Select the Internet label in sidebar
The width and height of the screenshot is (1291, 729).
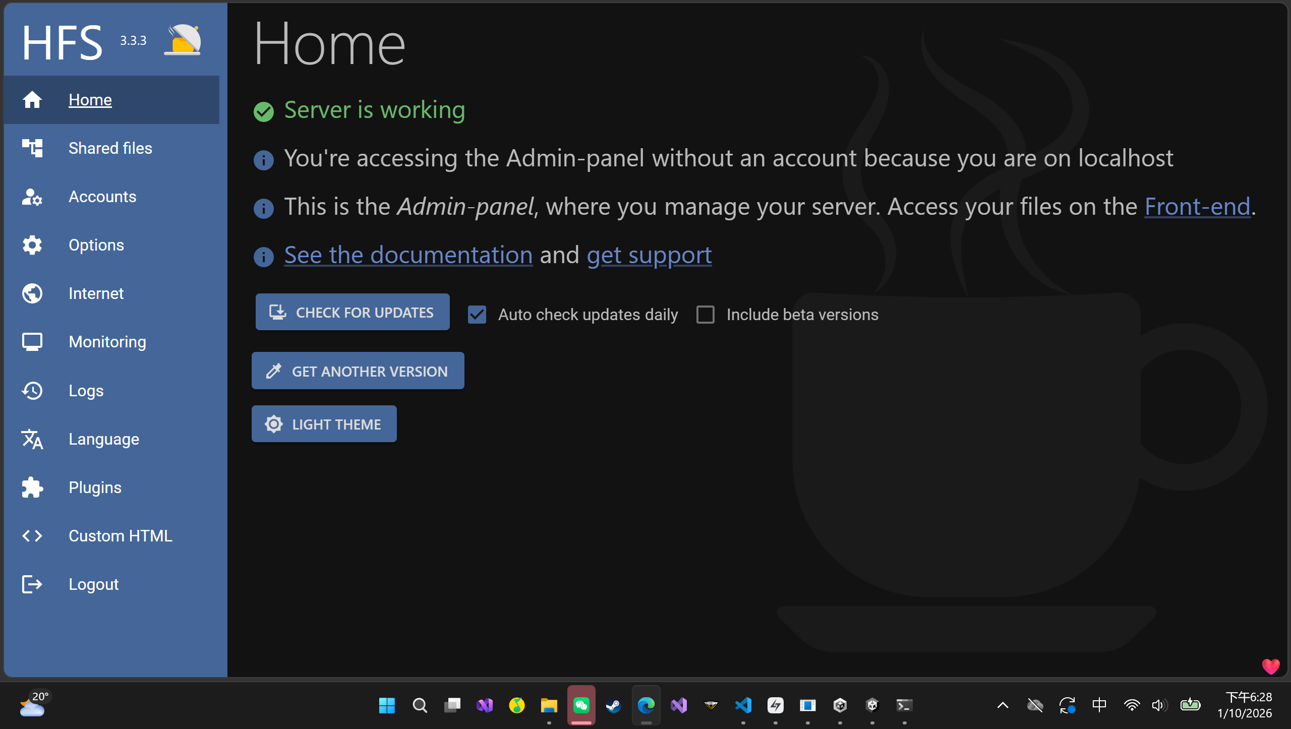(x=96, y=293)
